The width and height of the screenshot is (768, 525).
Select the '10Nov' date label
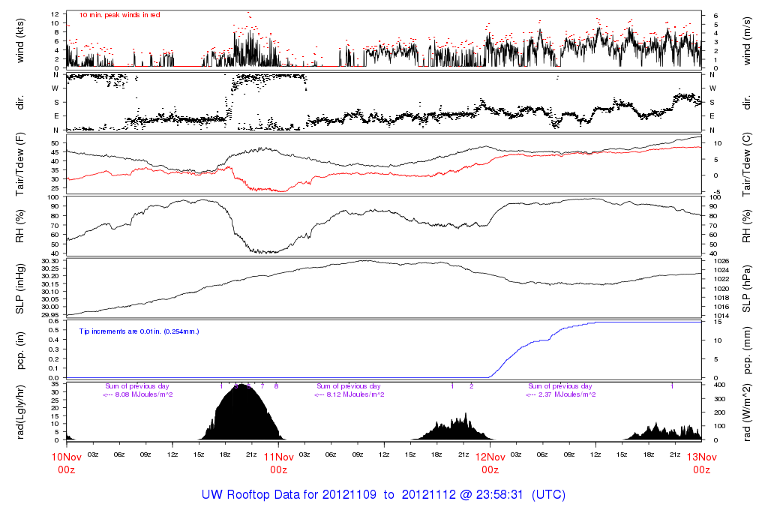67,457
